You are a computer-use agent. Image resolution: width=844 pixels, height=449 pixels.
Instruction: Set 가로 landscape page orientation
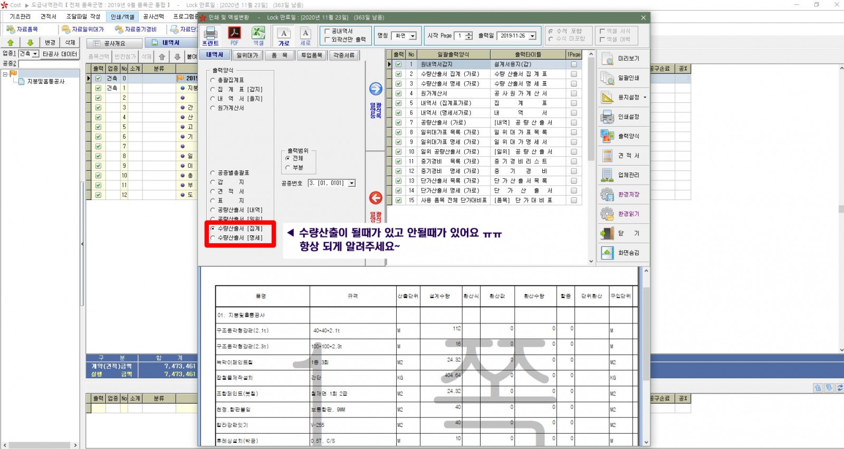pos(284,36)
